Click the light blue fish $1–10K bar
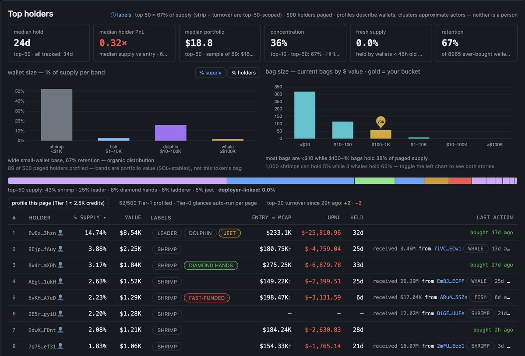 coord(113,139)
